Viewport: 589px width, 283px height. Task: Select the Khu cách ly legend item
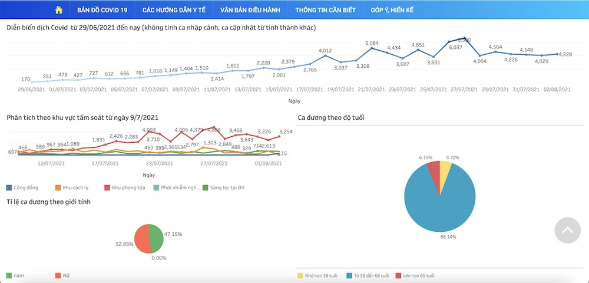pos(71,187)
